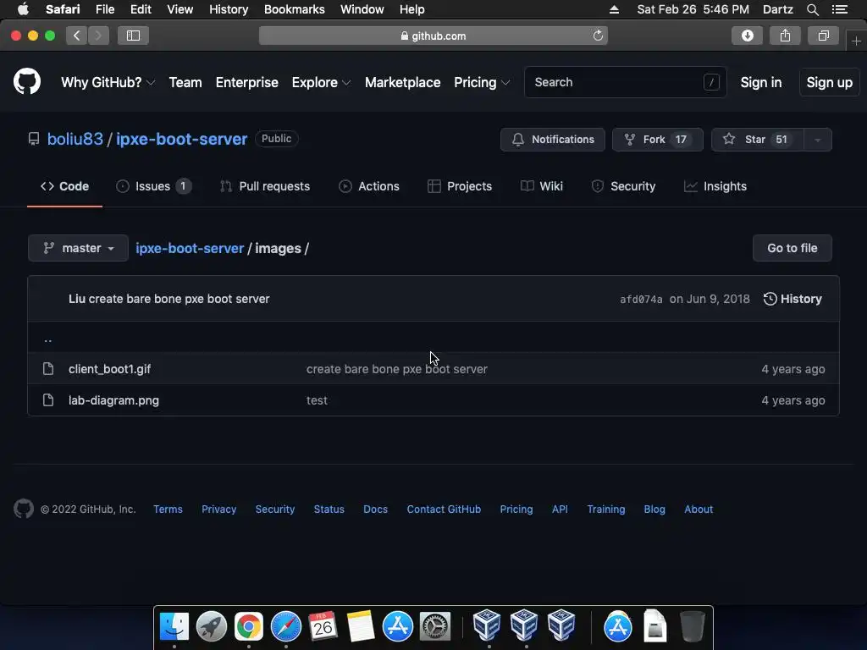Open the Star lists dropdown arrow

coord(817,140)
